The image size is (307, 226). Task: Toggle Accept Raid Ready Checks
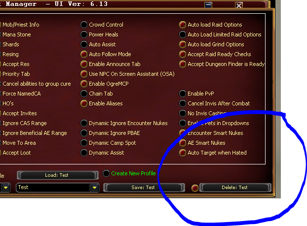pos(183,54)
